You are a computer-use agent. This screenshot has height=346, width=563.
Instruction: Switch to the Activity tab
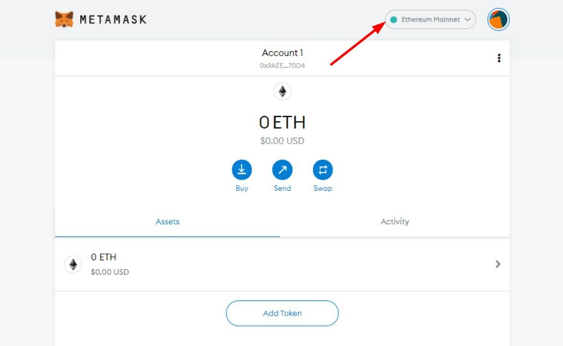coord(395,221)
